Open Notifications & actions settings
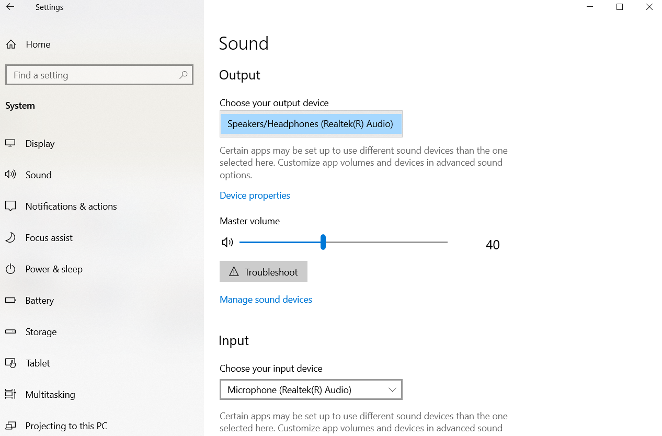The width and height of the screenshot is (662, 436). point(71,206)
